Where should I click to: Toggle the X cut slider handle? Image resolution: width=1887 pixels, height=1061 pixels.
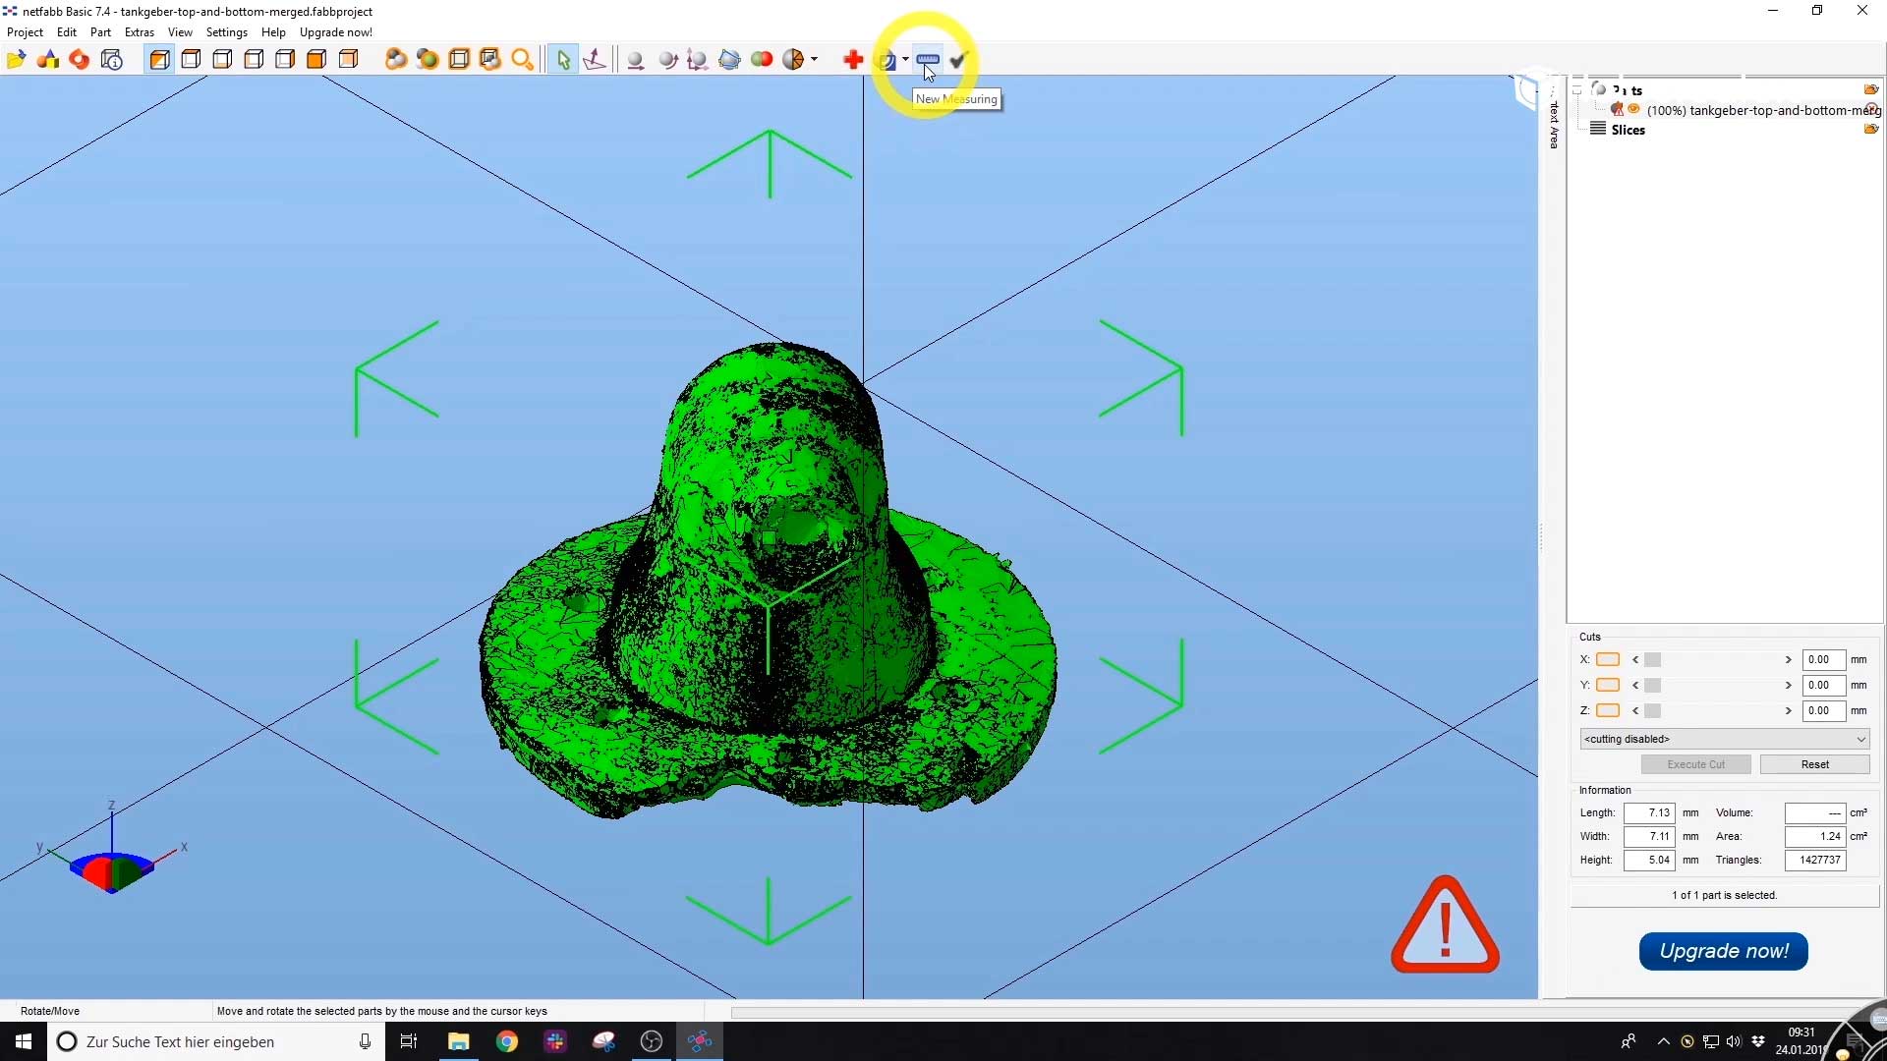click(x=1652, y=659)
